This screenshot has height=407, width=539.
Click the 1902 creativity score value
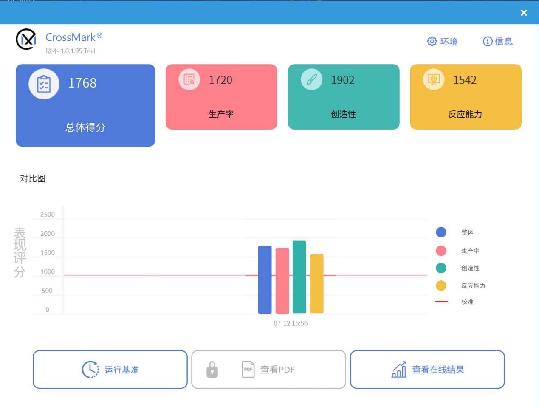(x=343, y=80)
